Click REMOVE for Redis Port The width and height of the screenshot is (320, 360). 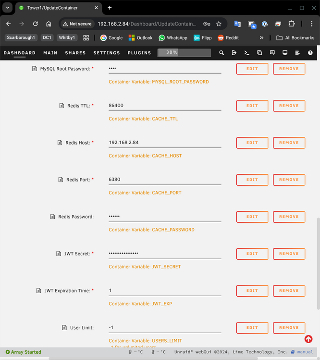click(289, 180)
